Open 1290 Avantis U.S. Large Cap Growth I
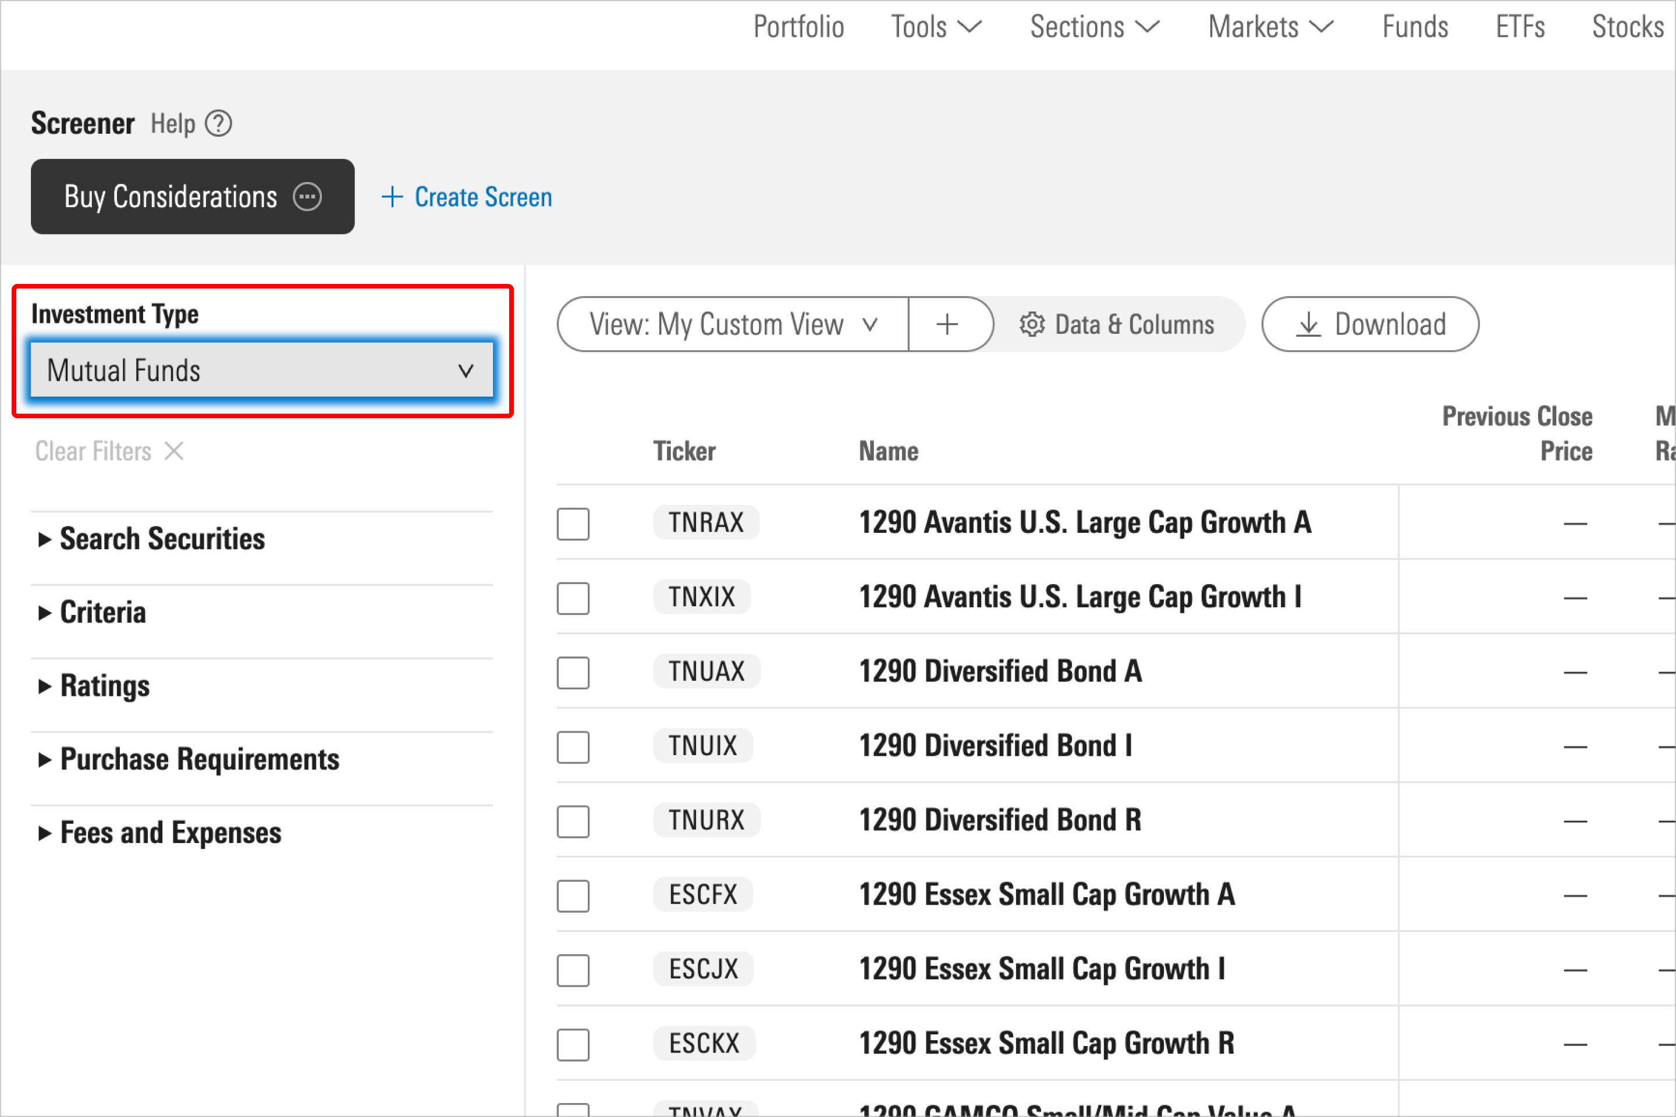Screen dimensions: 1676x1117 [1080, 597]
